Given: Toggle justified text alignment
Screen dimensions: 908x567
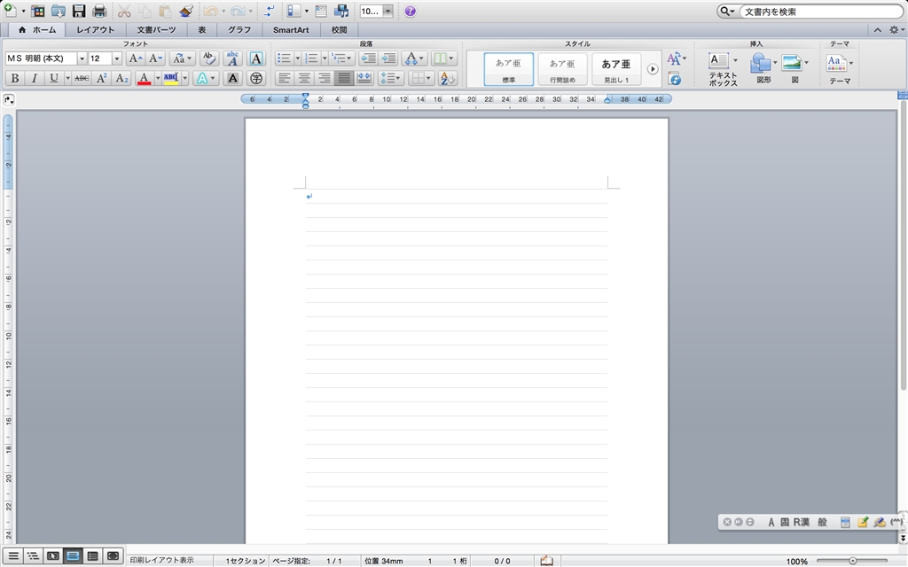Looking at the screenshot, I should [343, 78].
